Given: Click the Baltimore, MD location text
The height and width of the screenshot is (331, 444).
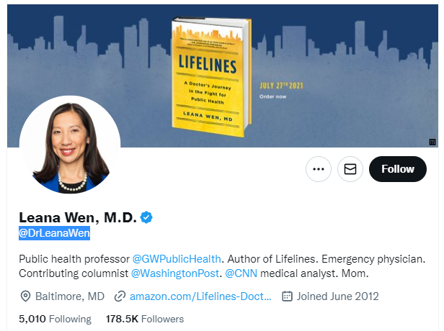Looking at the screenshot, I should [70, 296].
